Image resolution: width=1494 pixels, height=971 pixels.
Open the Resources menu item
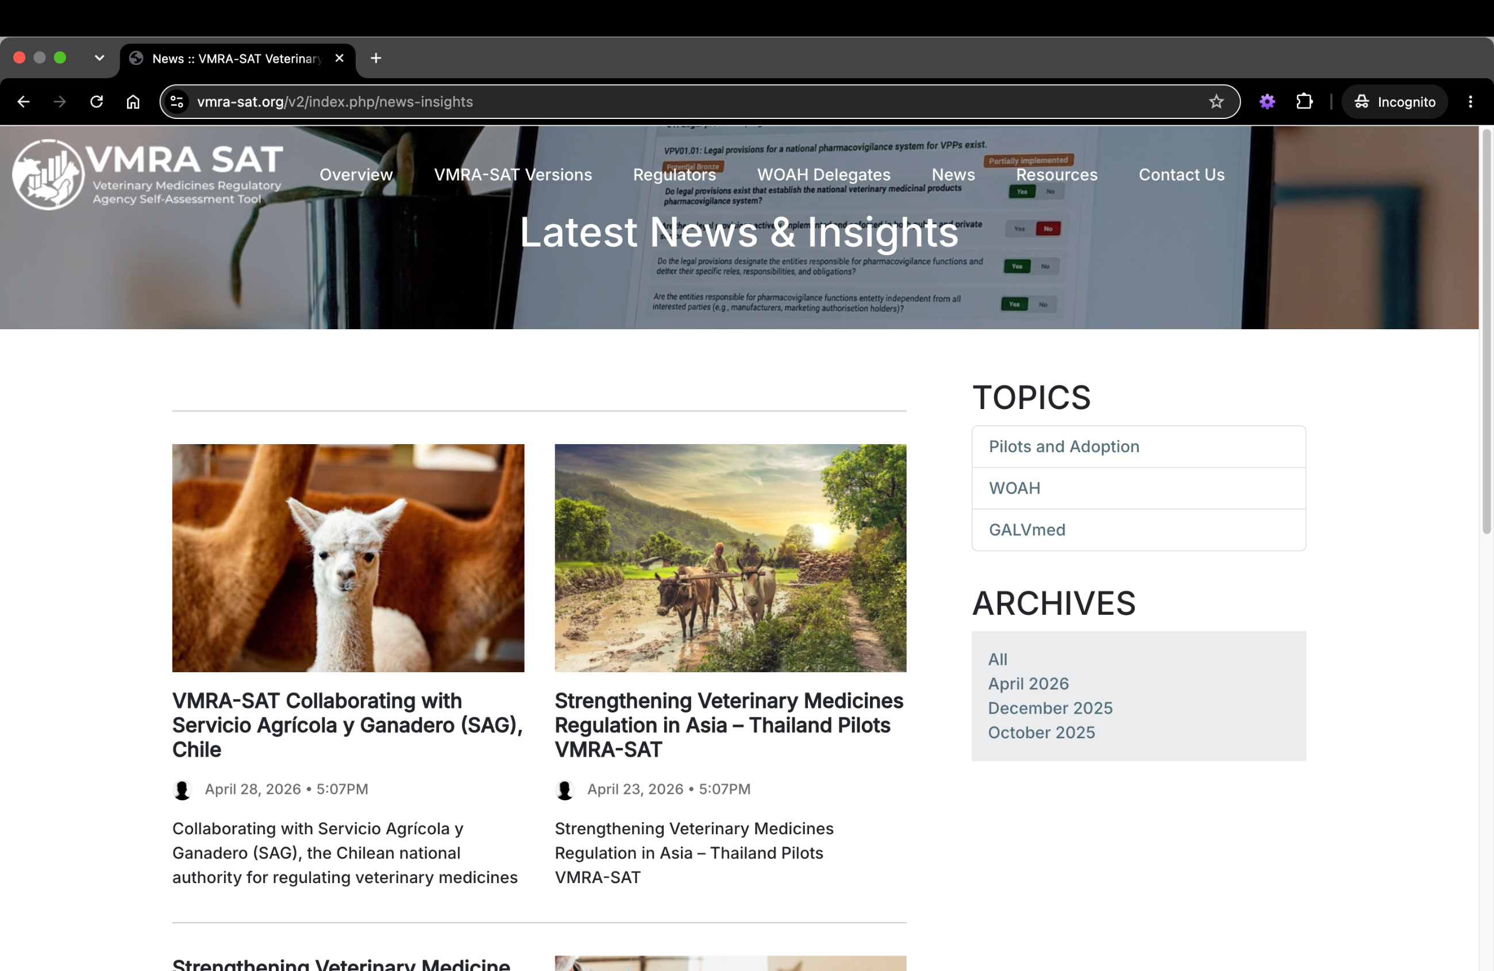1057,175
